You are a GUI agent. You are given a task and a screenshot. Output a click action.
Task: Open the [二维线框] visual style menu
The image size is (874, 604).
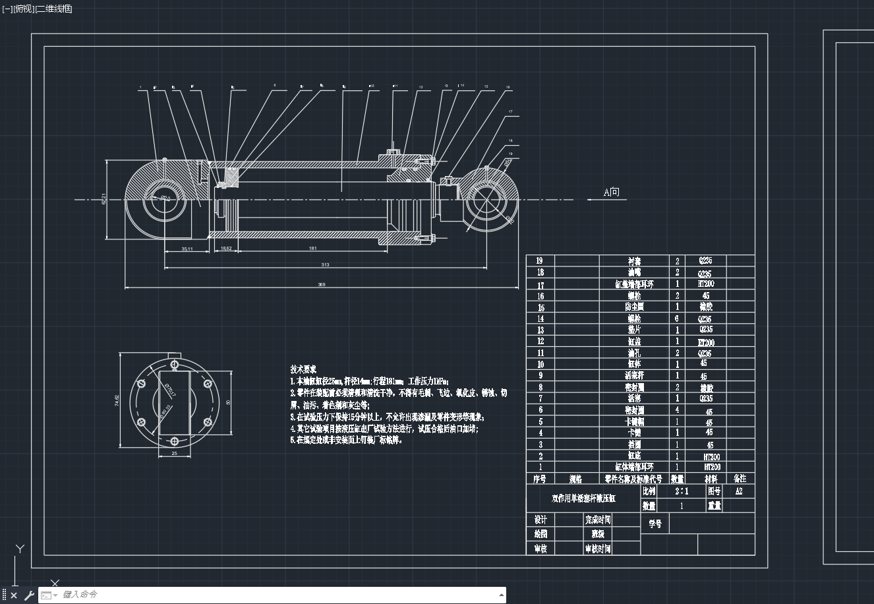53,9
